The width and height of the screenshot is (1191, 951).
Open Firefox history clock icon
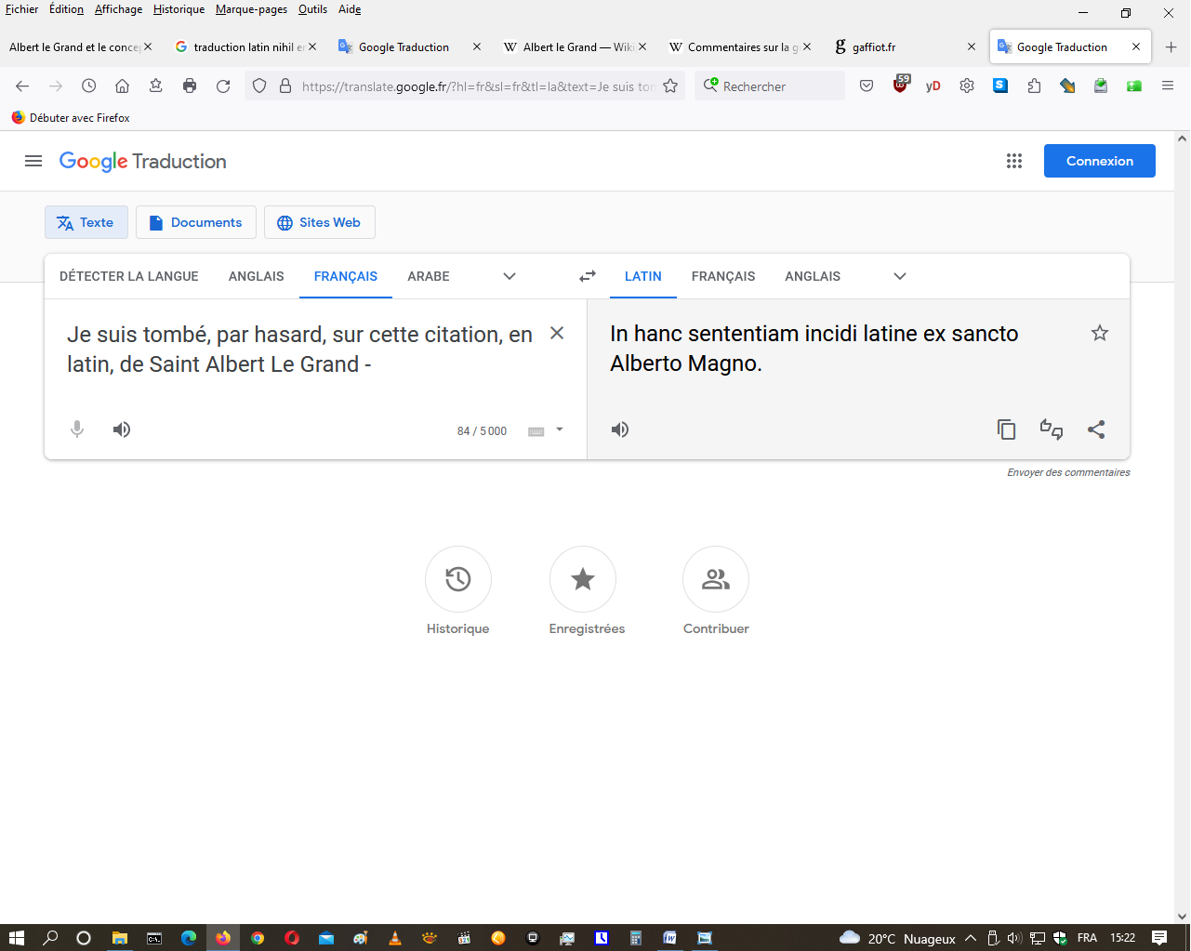[x=88, y=86]
